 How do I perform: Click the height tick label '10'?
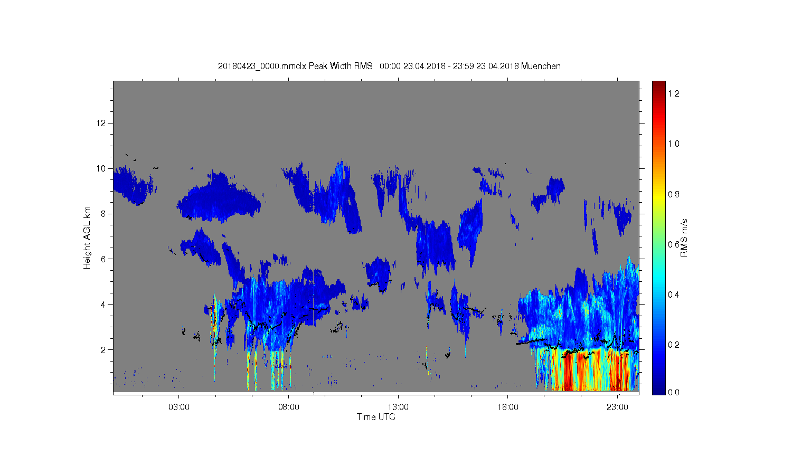click(x=101, y=169)
